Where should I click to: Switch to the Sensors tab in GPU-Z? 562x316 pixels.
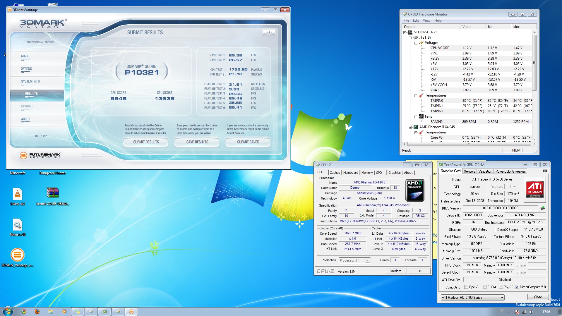[x=470, y=171]
